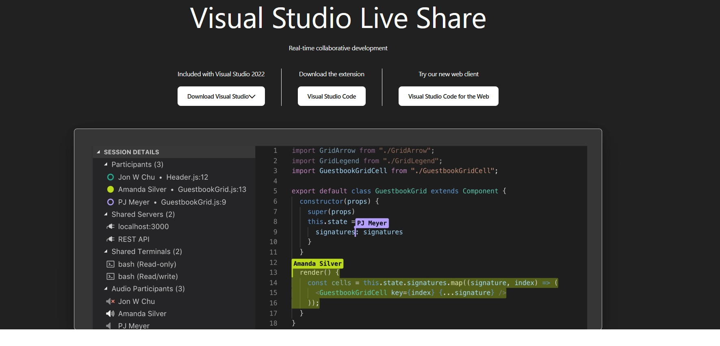Click the muted speaker icon for Jon W Chu
720x346 pixels.
[x=110, y=301]
